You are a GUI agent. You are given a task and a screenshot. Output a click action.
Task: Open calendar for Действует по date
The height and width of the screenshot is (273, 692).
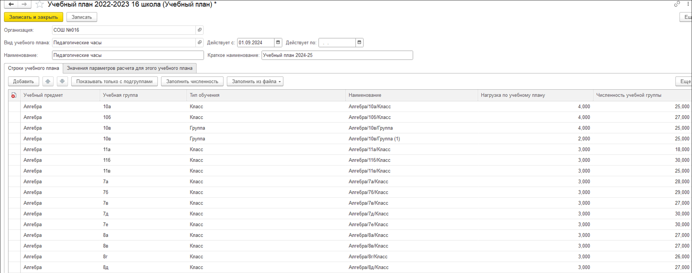point(359,42)
